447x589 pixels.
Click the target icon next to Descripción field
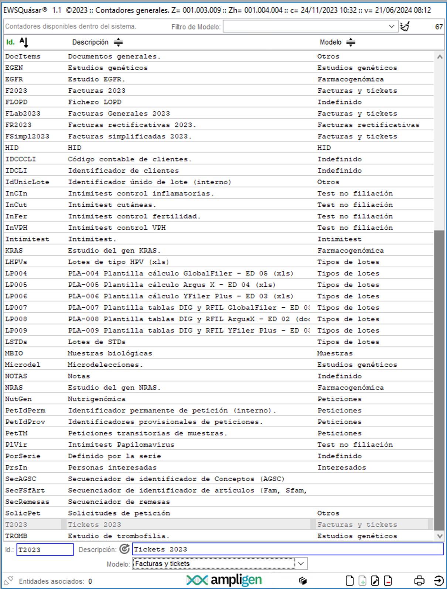point(124,549)
